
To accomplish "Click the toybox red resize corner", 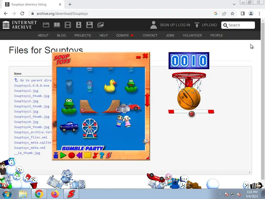I will click(147, 158).
